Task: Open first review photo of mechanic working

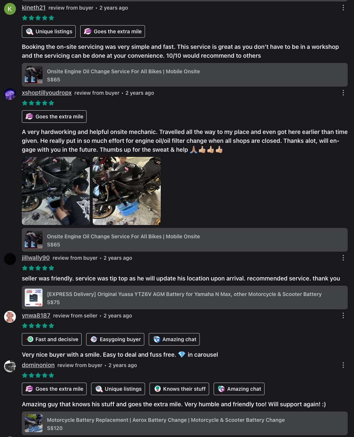Action: (x=56, y=191)
